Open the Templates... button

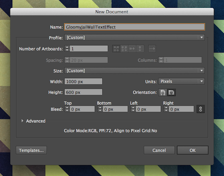pos(32,150)
